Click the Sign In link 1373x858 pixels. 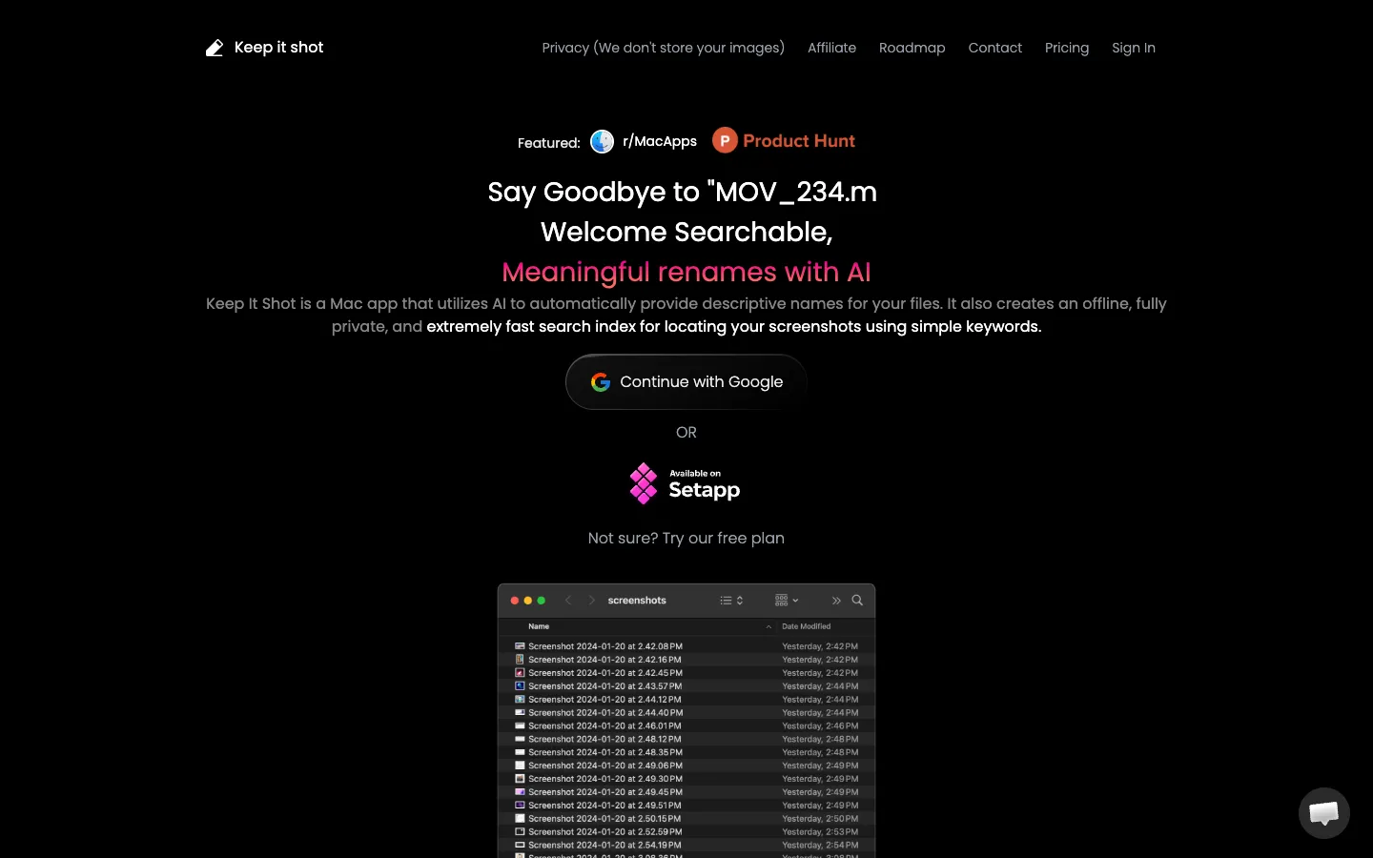point(1134,48)
